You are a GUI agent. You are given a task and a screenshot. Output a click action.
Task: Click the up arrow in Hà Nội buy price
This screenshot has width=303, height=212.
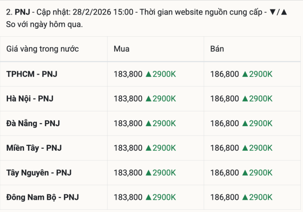pyautogui.click(x=149, y=99)
